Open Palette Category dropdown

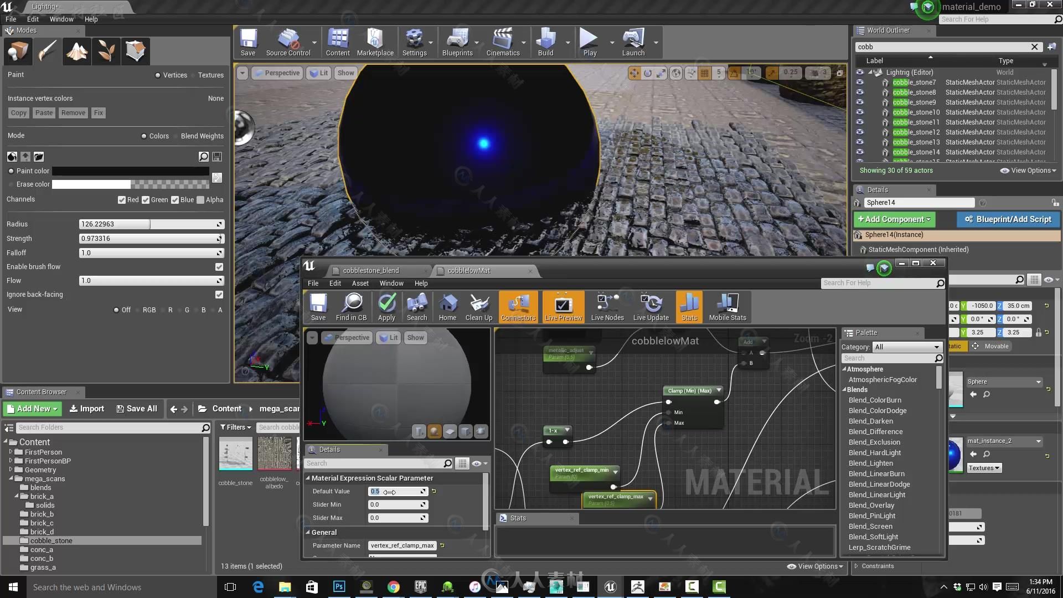[907, 347]
